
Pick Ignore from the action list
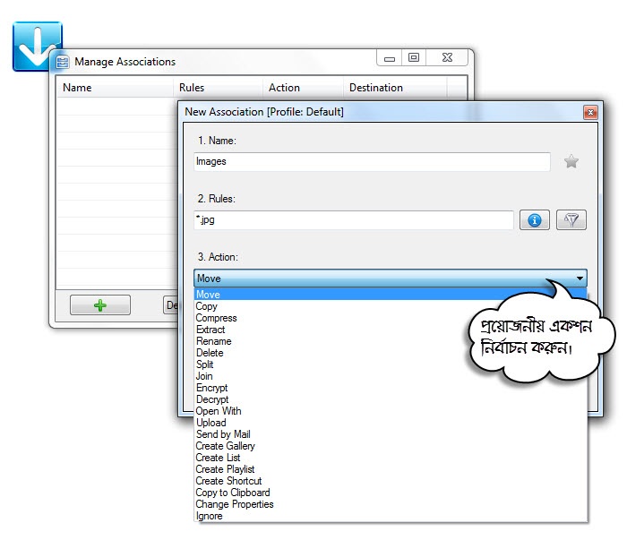tap(391, 515)
